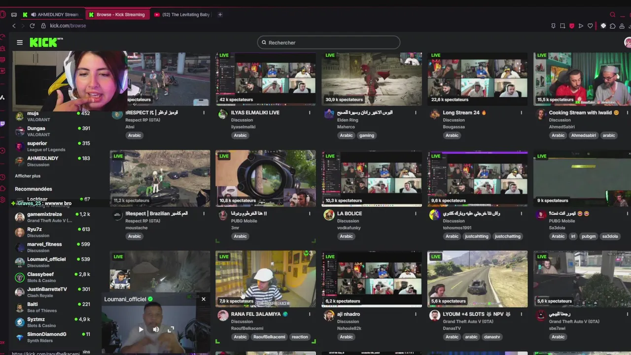The image size is (631, 355).
Task: Click the RaoufBelkacemi tag chip
Action: click(x=269, y=337)
